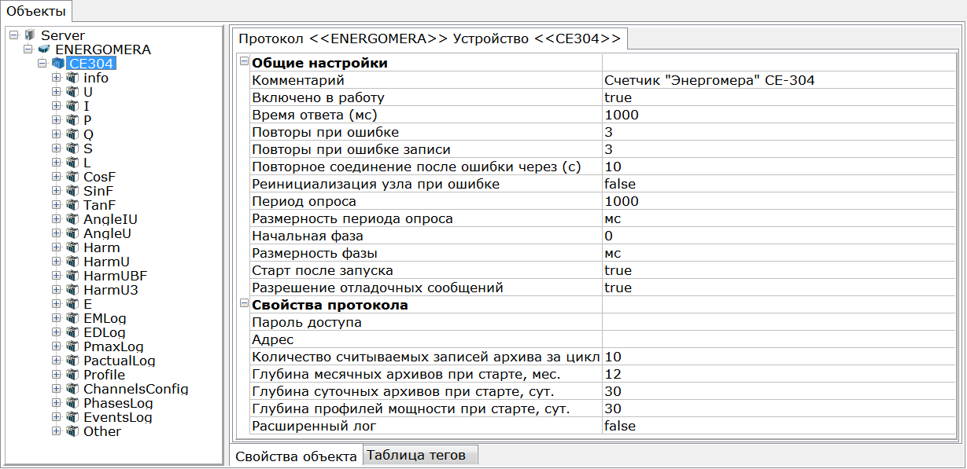The width and height of the screenshot is (967, 469).
Task: Expand the PhasesLog tree node
Action: (x=57, y=403)
